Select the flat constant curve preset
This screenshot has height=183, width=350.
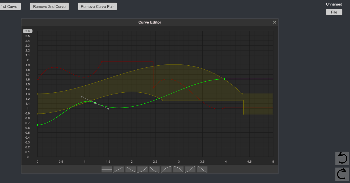(x=106, y=169)
